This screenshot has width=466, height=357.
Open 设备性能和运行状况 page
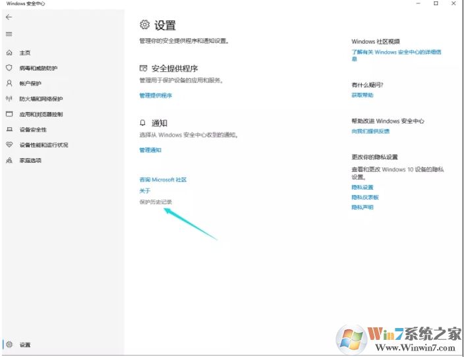44,145
